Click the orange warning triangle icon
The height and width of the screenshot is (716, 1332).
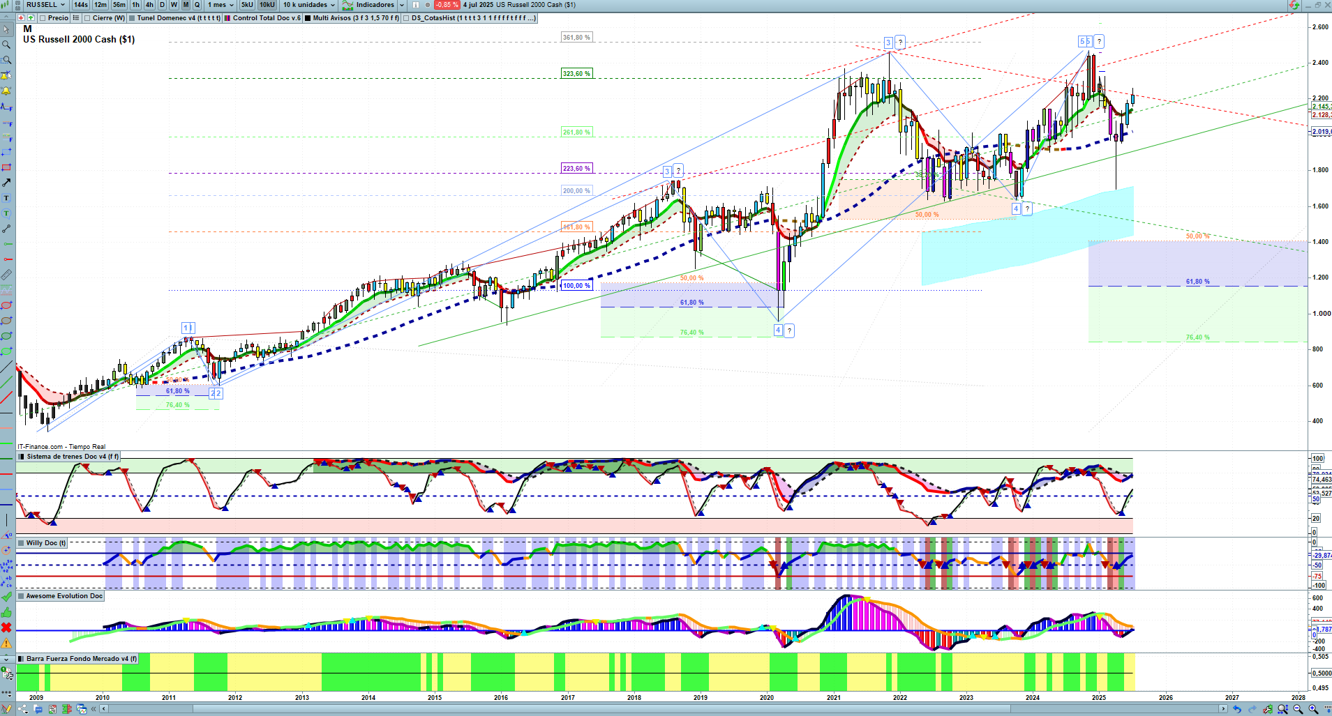coord(6,643)
